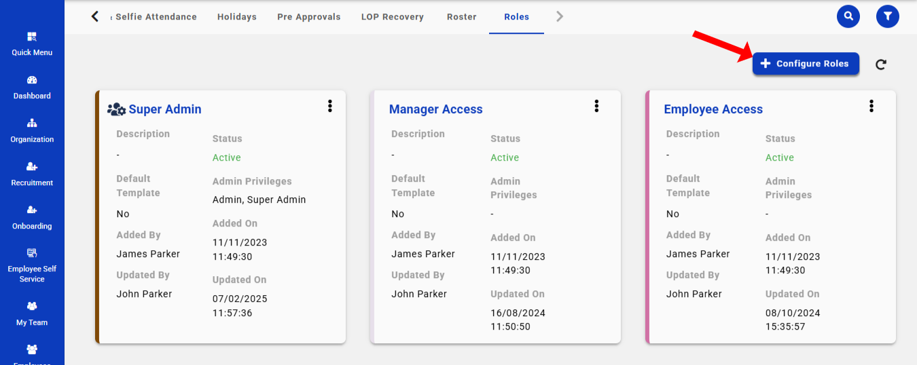Viewport: 917px width, 365px height.
Task: Open Quick Menu in the sidebar
Action: 32,44
